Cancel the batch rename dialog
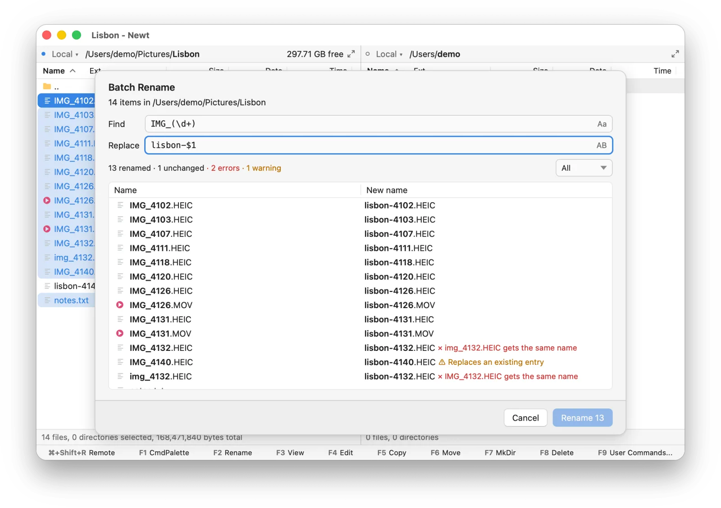This screenshot has width=721, height=508. point(525,418)
